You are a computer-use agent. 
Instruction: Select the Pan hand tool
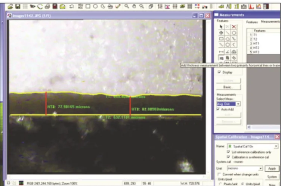[x=134, y=6]
